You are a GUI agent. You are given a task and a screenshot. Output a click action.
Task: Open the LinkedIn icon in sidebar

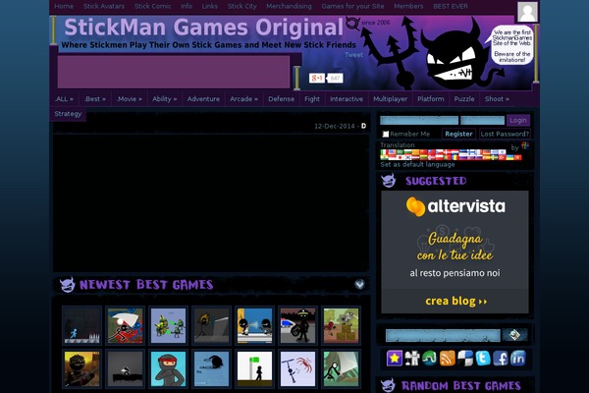518,358
